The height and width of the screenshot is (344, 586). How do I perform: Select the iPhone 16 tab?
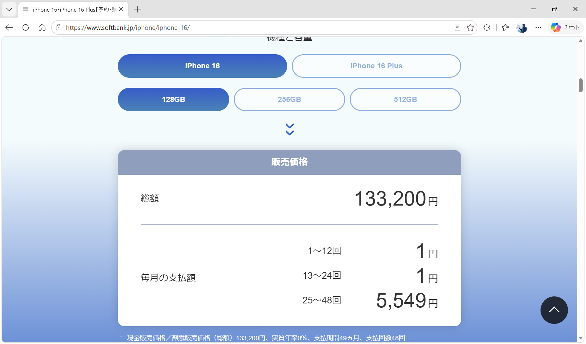coord(73,9)
